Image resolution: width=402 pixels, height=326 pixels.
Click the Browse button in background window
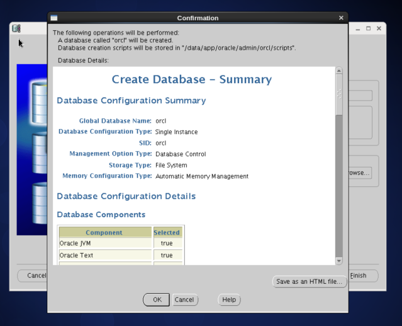pos(360,173)
